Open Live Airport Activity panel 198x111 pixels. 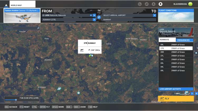click(x=176, y=89)
